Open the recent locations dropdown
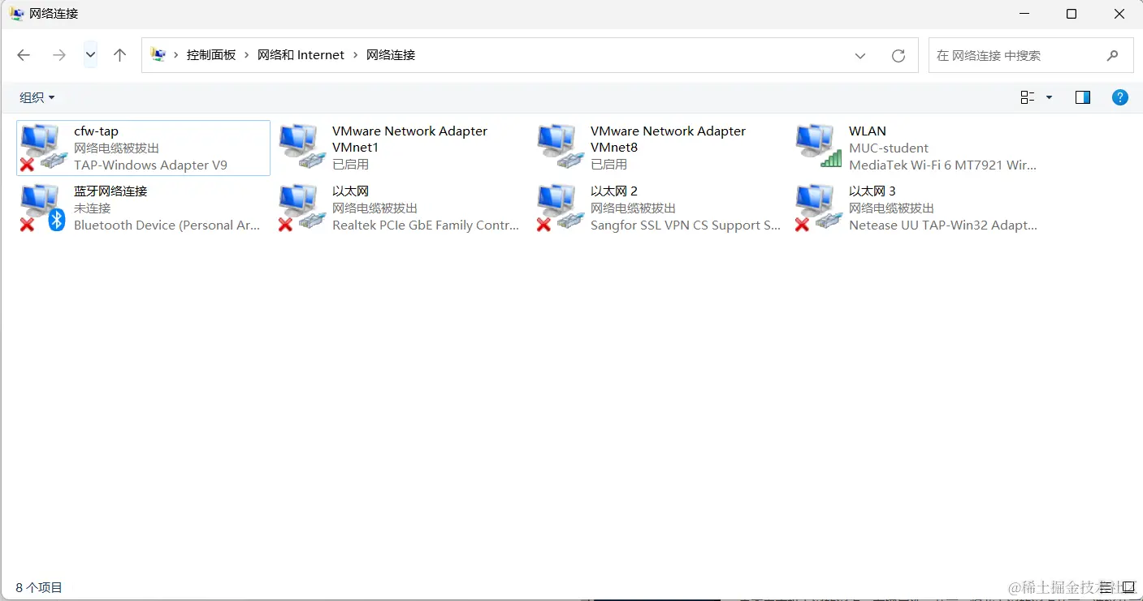Viewport: 1143px width, 601px height. tap(90, 55)
